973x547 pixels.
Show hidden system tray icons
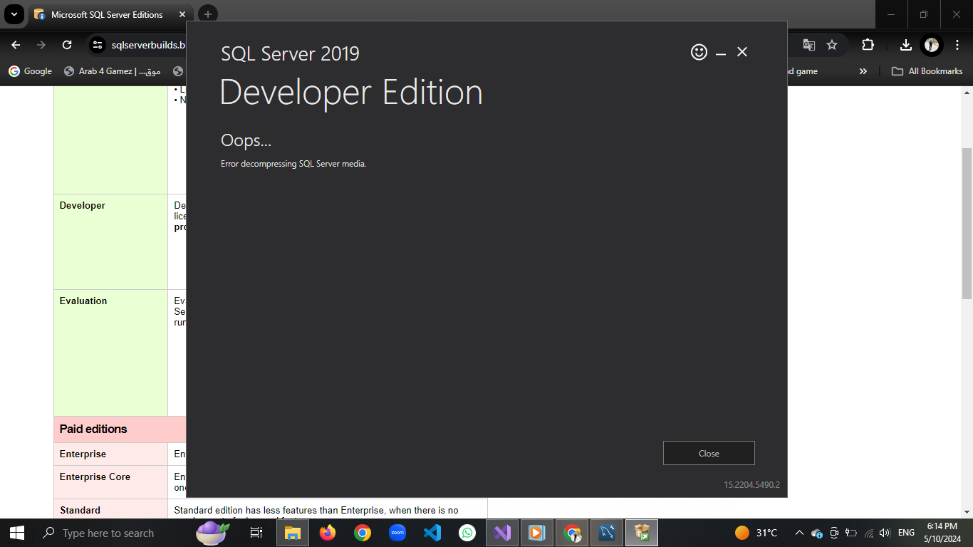(799, 533)
